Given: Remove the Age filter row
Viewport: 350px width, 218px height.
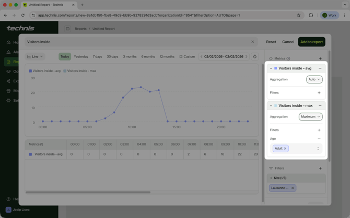Looking at the screenshot, I should point(319,139).
